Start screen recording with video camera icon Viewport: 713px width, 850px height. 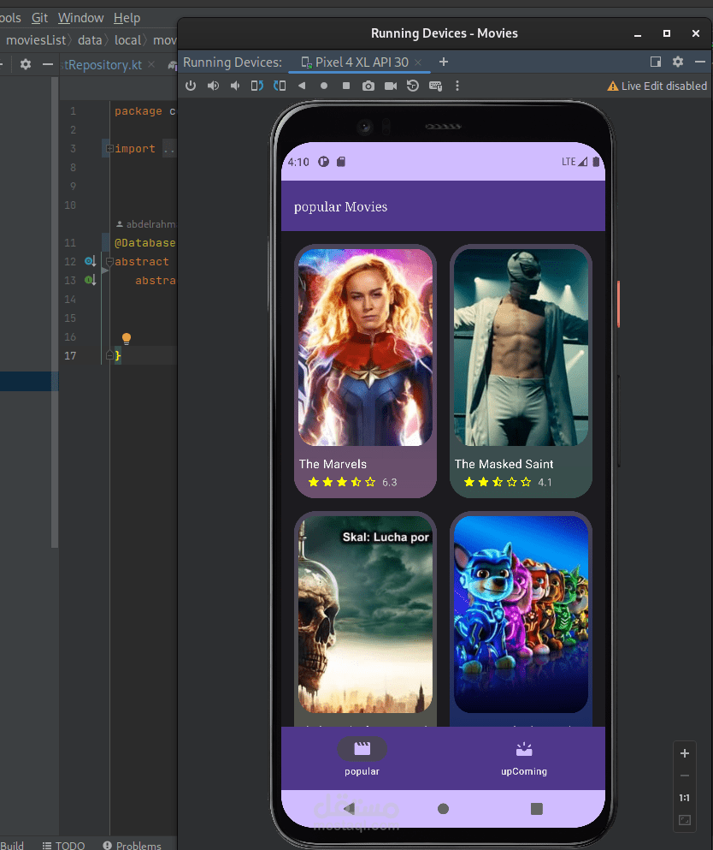point(391,86)
